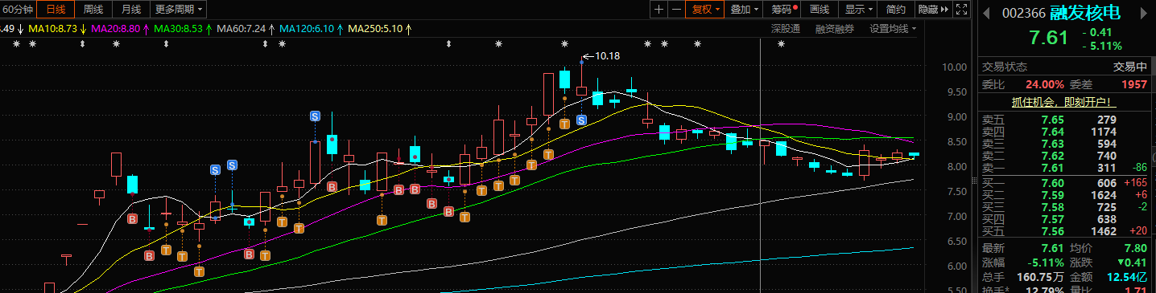Open the 筹码 chip distribution panel
Image resolution: width=1156 pixels, height=293 pixels.
pos(783,10)
